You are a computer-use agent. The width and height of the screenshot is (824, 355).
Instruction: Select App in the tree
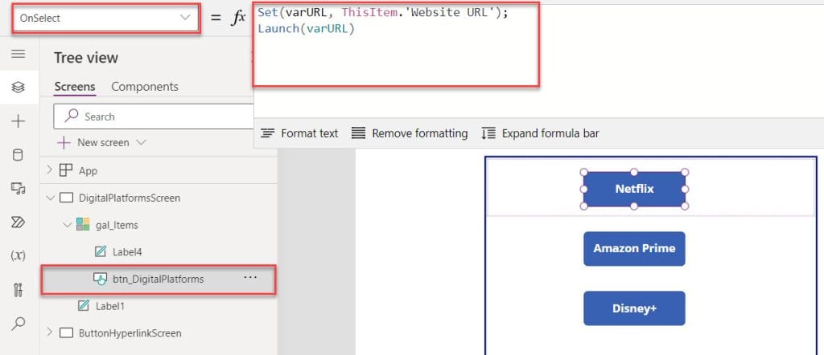coord(88,170)
